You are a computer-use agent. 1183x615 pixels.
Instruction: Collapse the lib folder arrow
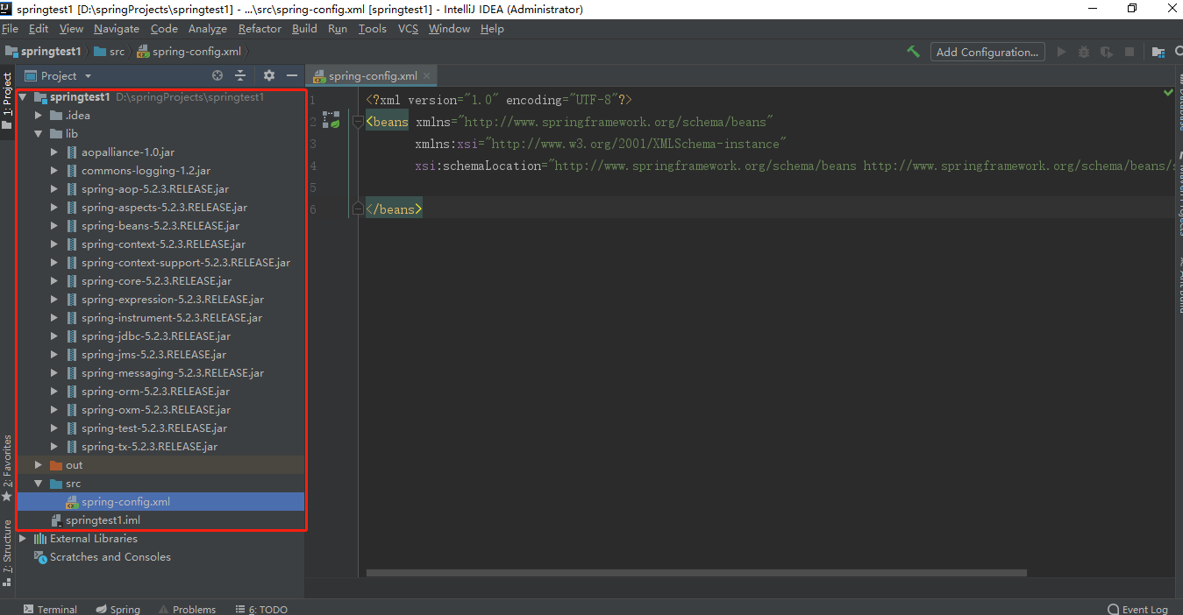point(39,134)
